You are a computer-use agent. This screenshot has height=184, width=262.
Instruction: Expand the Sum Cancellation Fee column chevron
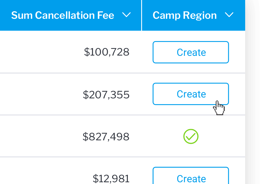126,15
